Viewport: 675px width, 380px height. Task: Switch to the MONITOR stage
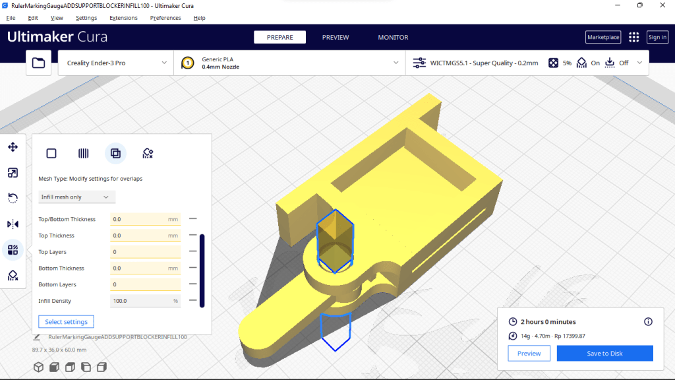click(x=393, y=37)
